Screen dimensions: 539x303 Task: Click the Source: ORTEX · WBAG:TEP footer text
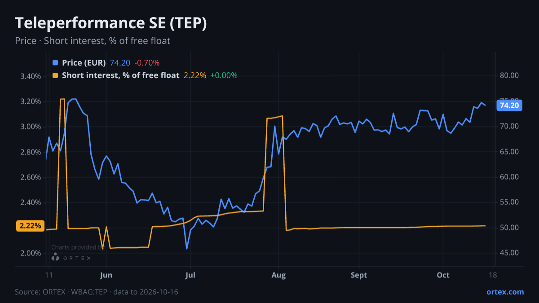(x=97, y=292)
